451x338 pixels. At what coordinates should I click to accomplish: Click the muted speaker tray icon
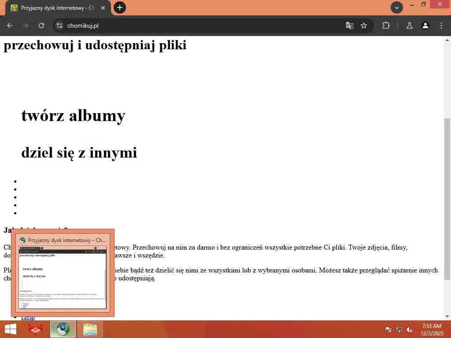410,330
